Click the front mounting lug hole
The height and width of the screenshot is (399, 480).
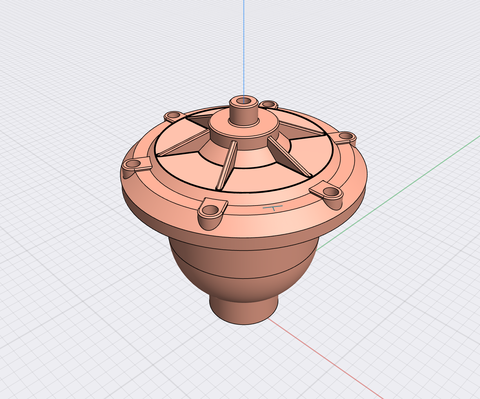[x=211, y=209]
